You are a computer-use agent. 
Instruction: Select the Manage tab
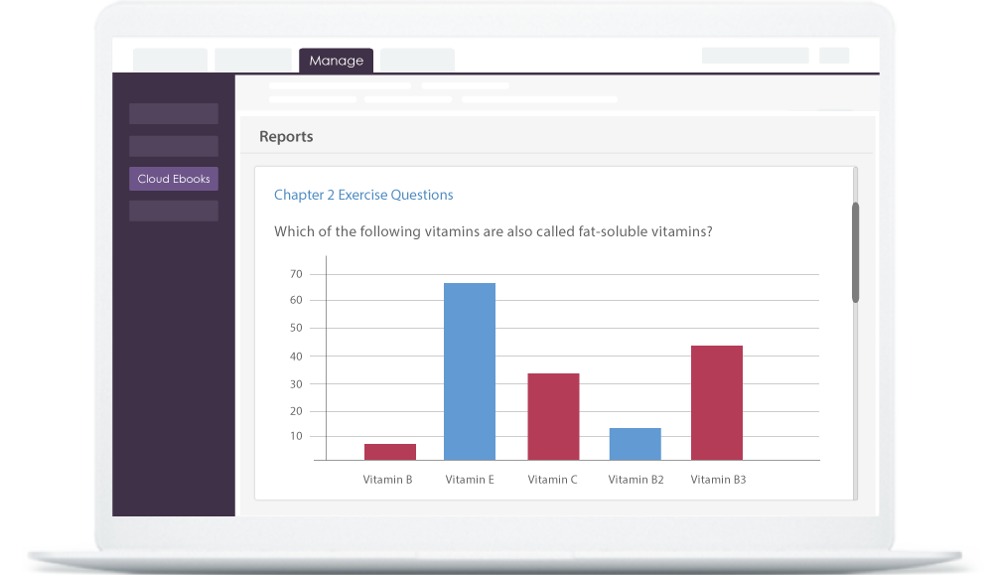click(336, 60)
